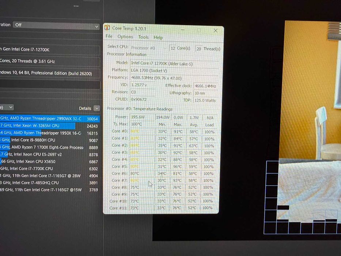
Task: Click the Core #5 max temperature 96°C
Action: (178, 167)
